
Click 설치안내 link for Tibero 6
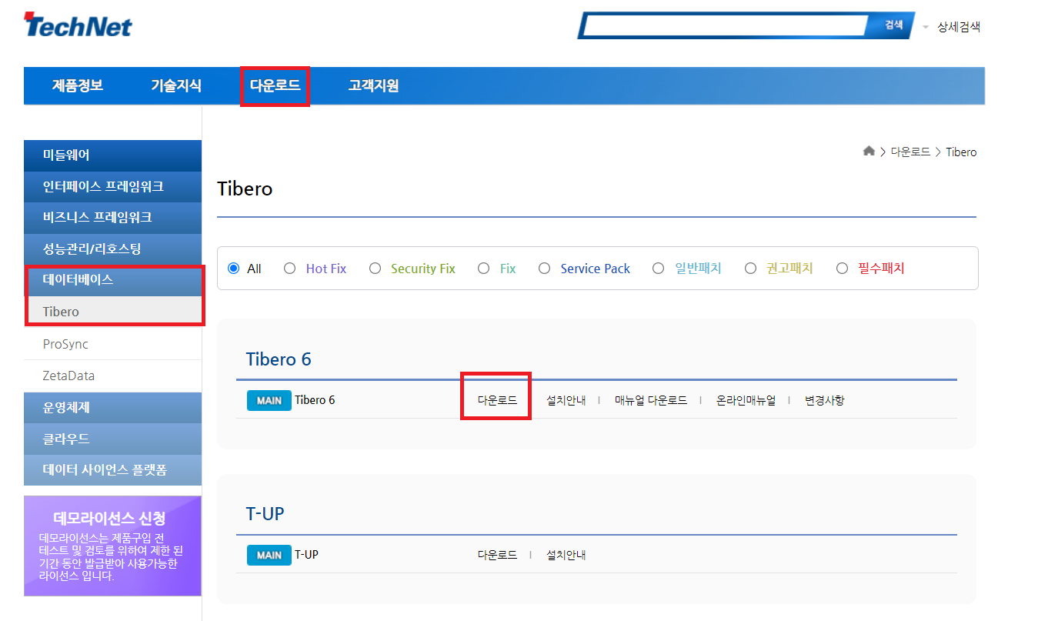[x=566, y=401]
